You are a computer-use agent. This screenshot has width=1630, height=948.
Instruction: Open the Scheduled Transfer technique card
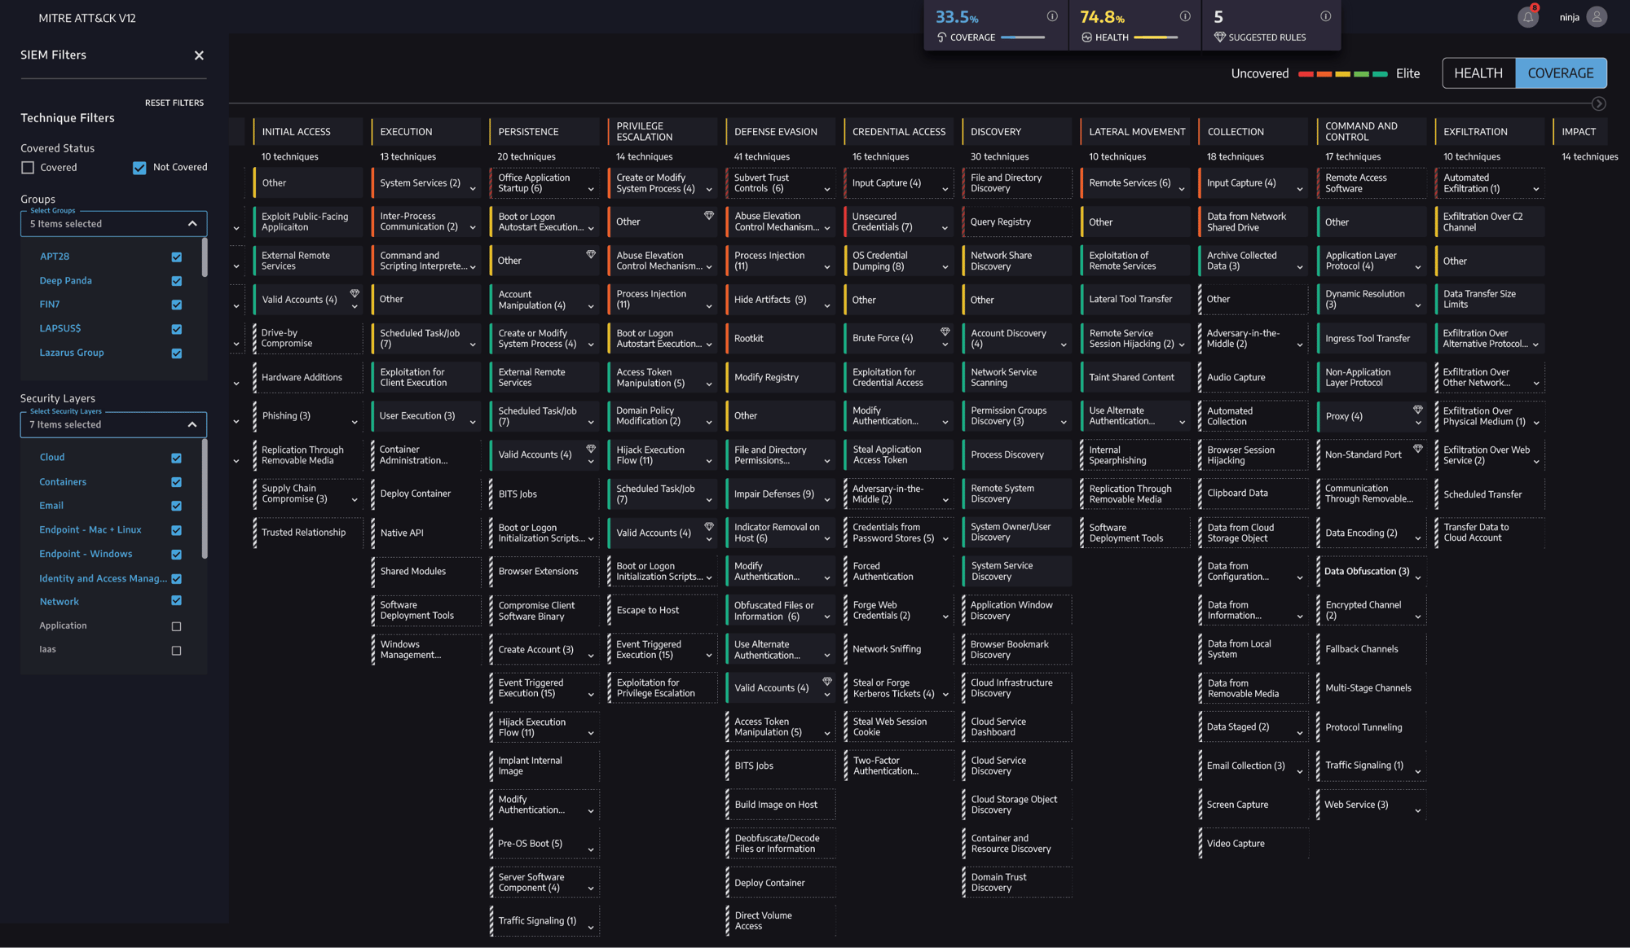pyautogui.click(x=1489, y=494)
